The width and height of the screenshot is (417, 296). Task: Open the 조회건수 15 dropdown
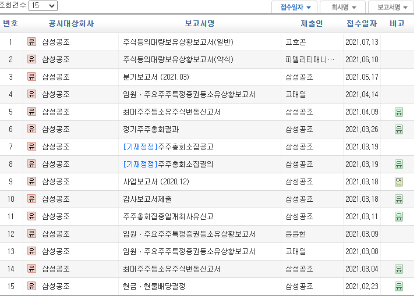(x=43, y=6)
